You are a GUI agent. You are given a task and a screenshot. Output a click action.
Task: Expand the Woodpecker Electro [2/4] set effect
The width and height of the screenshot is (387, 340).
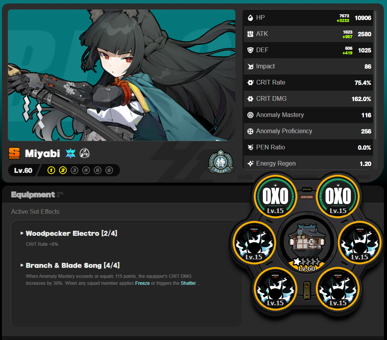pos(69,233)
